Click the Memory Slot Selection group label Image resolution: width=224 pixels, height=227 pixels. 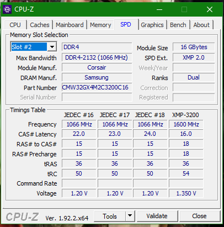click(39, 35)
